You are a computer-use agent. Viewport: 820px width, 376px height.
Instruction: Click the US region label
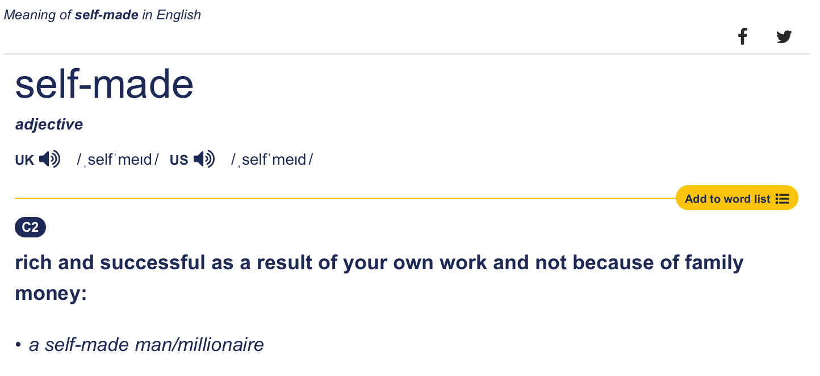click(179, 160)
